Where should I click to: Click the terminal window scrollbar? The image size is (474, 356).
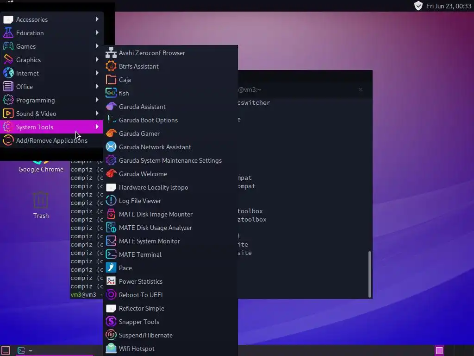point(370,274)
